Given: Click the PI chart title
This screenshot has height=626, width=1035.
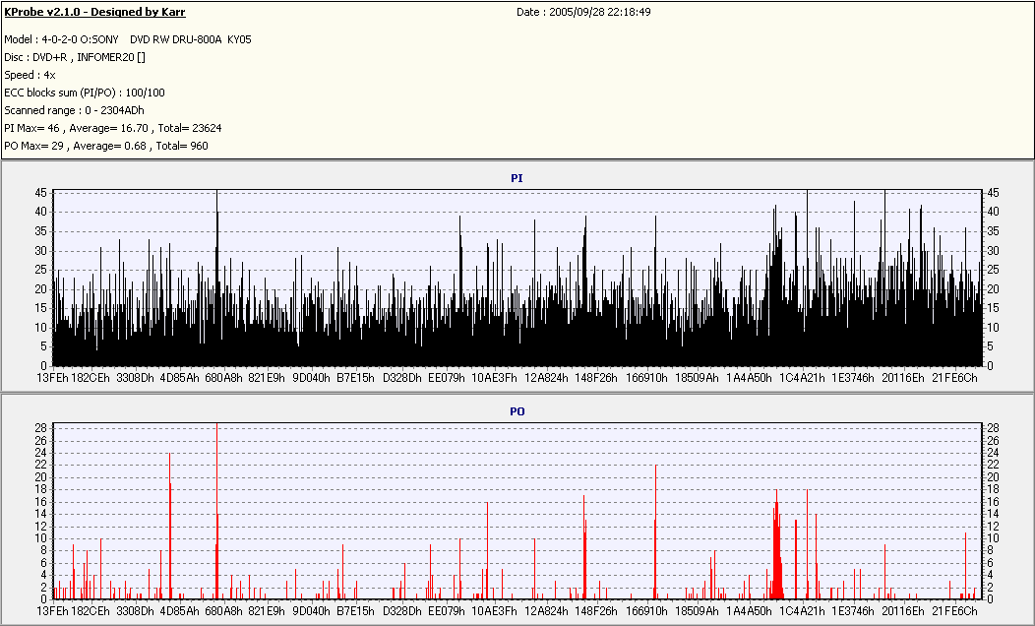Looking at the screenshot, I should click(x=517, y=178).
